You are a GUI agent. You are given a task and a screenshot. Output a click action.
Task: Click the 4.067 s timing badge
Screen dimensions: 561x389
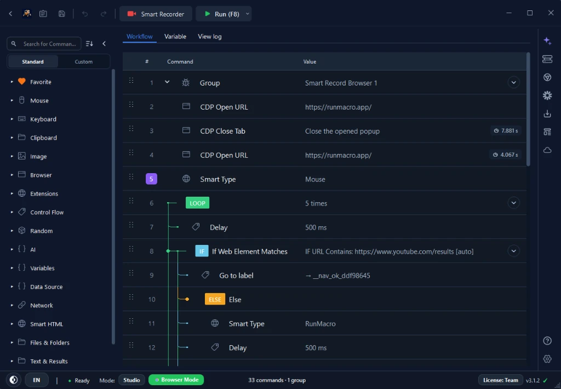[x=505, y=155]
